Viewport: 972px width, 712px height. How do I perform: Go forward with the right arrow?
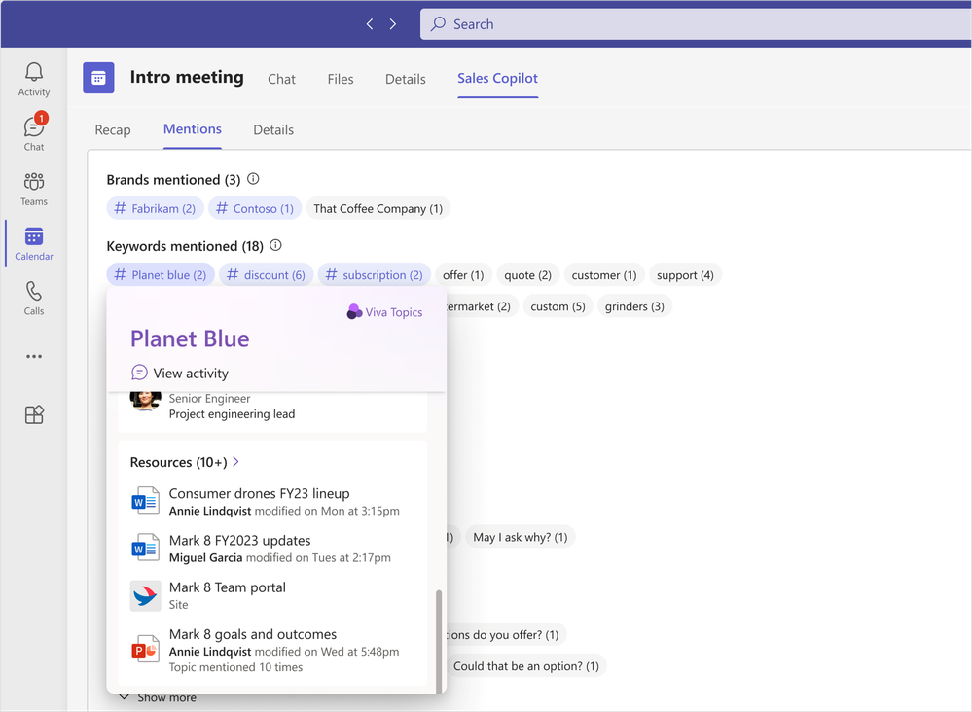[393, 24]
